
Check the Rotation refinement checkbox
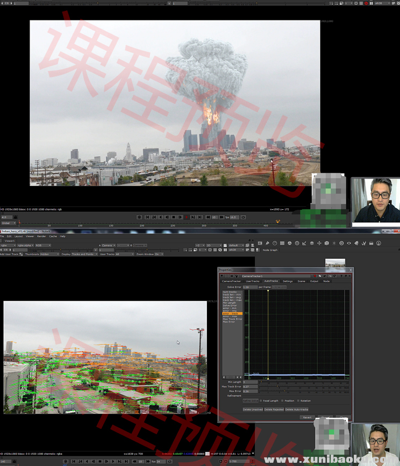click(298, 400)
